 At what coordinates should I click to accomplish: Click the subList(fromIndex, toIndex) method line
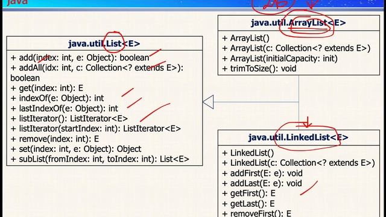[x=100, y=159]
